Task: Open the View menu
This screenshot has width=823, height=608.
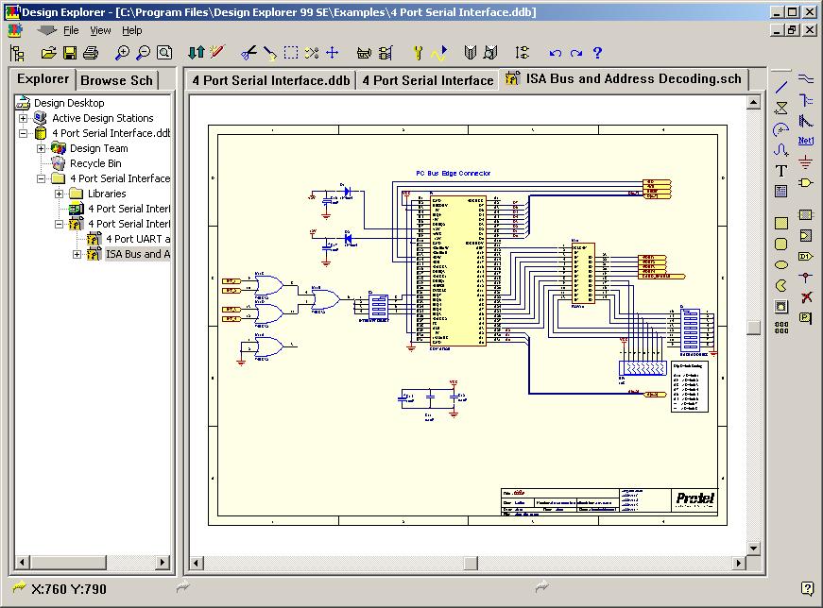Action: [x=100, y=30]
